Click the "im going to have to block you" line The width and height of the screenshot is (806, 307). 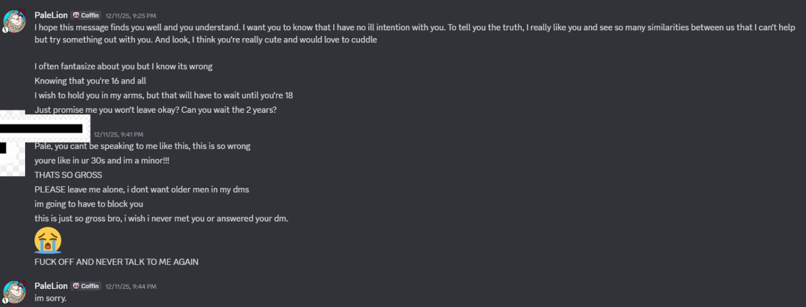89,204
